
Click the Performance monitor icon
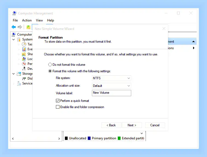pyautogui.click(x=24, y=64)
